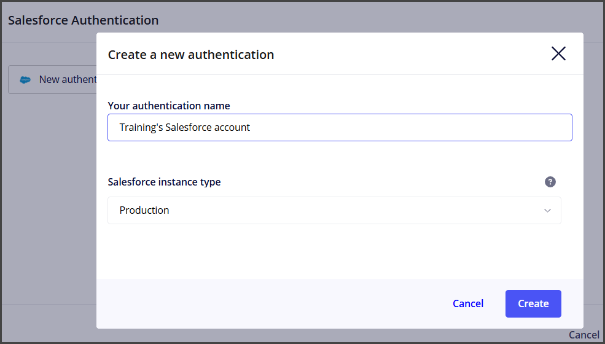Click the 'Salesforce Authentication' page title
This screenshot has width=605, height=344.
point(84,20)
